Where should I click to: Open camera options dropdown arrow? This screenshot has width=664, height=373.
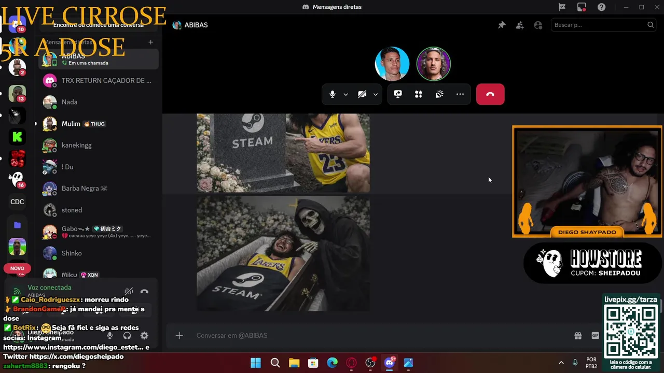pos(375,94)
